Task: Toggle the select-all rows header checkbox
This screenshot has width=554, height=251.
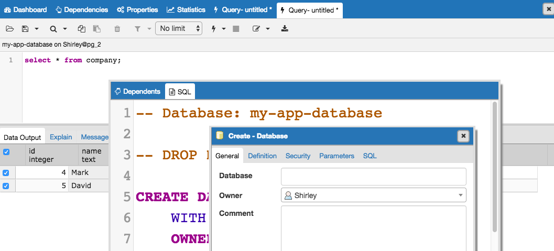Action: pos(6,152)
